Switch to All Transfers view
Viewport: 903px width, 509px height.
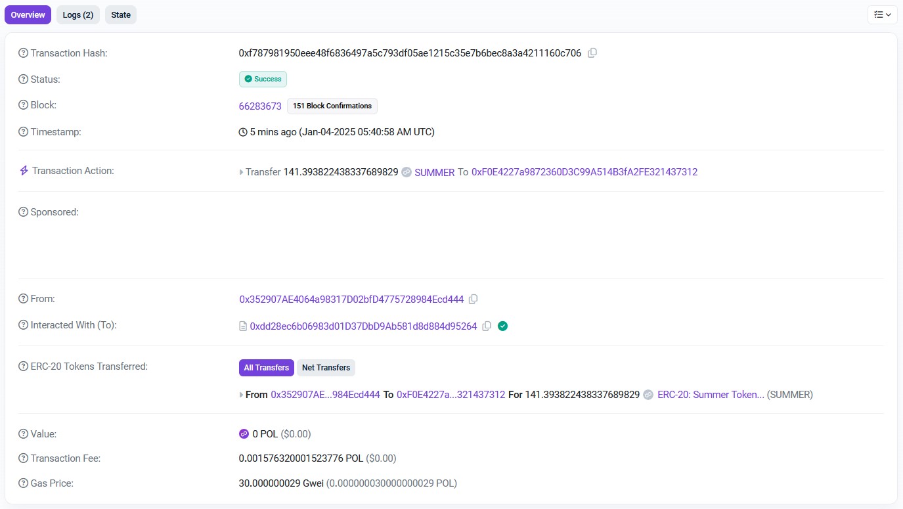coord(266,368)
